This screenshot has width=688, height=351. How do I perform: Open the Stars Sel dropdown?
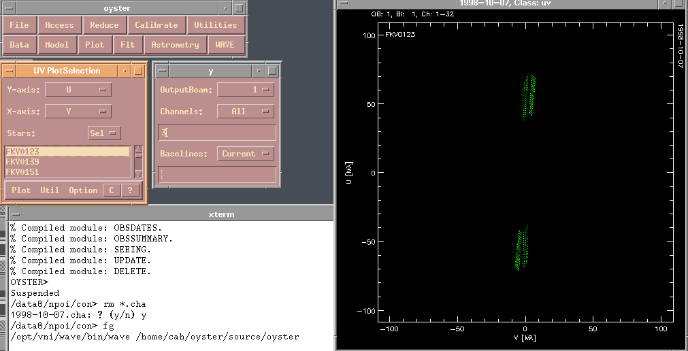coord(104,133)
